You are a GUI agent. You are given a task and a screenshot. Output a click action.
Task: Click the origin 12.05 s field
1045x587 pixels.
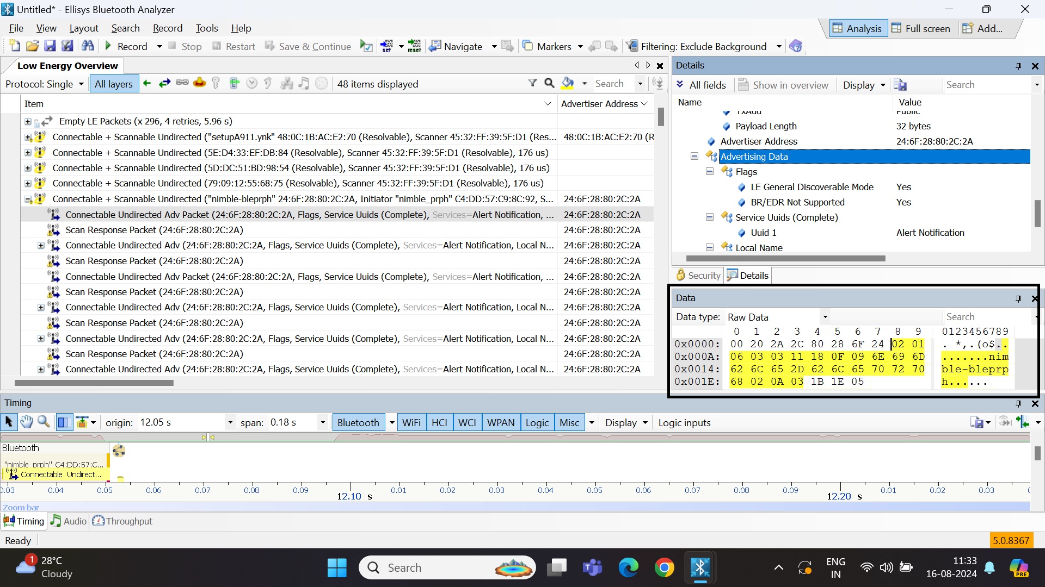(x=182, y=422)
